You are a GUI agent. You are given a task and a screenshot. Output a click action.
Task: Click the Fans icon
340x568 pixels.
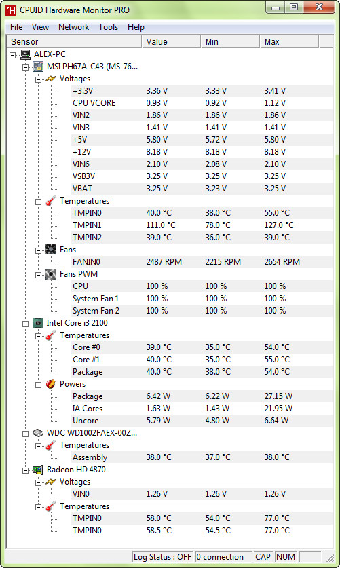point(51,250)
